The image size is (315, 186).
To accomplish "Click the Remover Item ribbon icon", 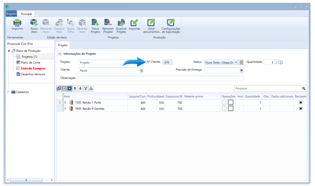I will pyautogui.click(x=46, y=23).
